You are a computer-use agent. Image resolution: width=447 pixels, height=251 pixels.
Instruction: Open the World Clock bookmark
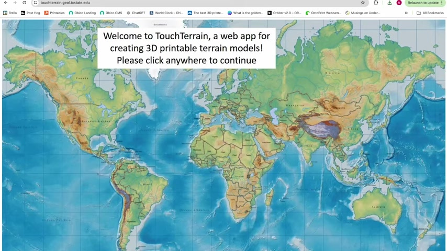(166, 13)
